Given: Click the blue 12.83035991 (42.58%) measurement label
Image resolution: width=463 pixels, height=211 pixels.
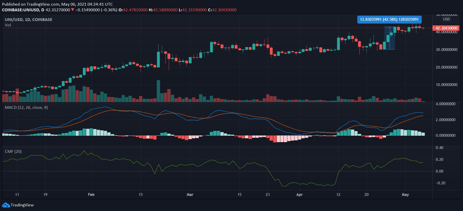Looking at the screenshot, I should click(x=389, y=19).
